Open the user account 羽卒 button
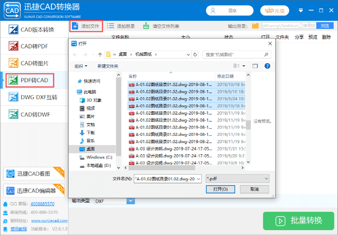Viewport: 338px width, 235px height. click(229, 11)
